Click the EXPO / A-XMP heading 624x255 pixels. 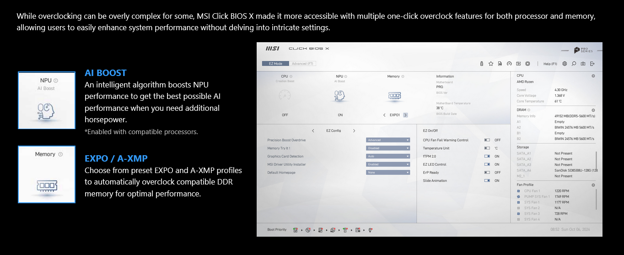click(116, 158)
